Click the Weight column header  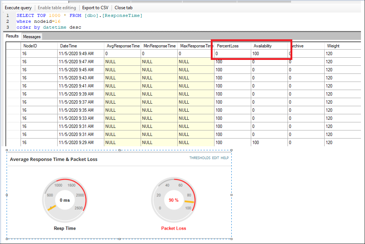click(332, 46)
